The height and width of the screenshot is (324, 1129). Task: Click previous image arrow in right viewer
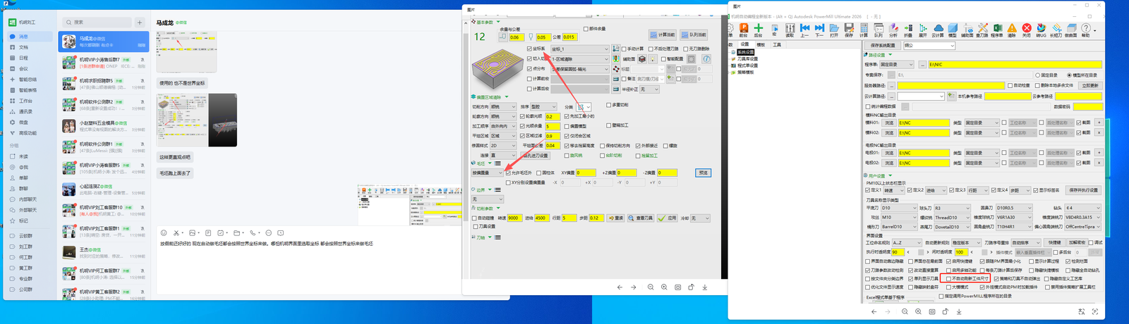pos(874,311)
